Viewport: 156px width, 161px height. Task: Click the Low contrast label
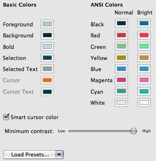(x=61, y=131)
